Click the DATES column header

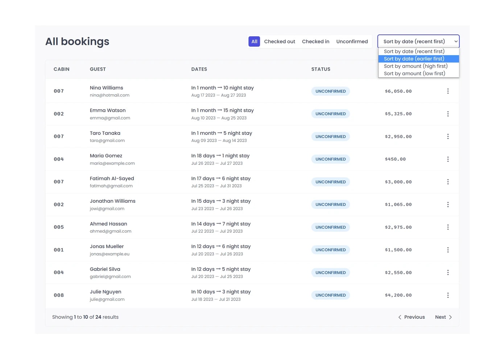[199, 69]
